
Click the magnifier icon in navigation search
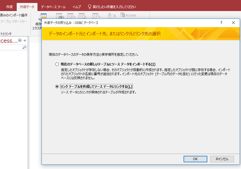(x=24, y=47)
